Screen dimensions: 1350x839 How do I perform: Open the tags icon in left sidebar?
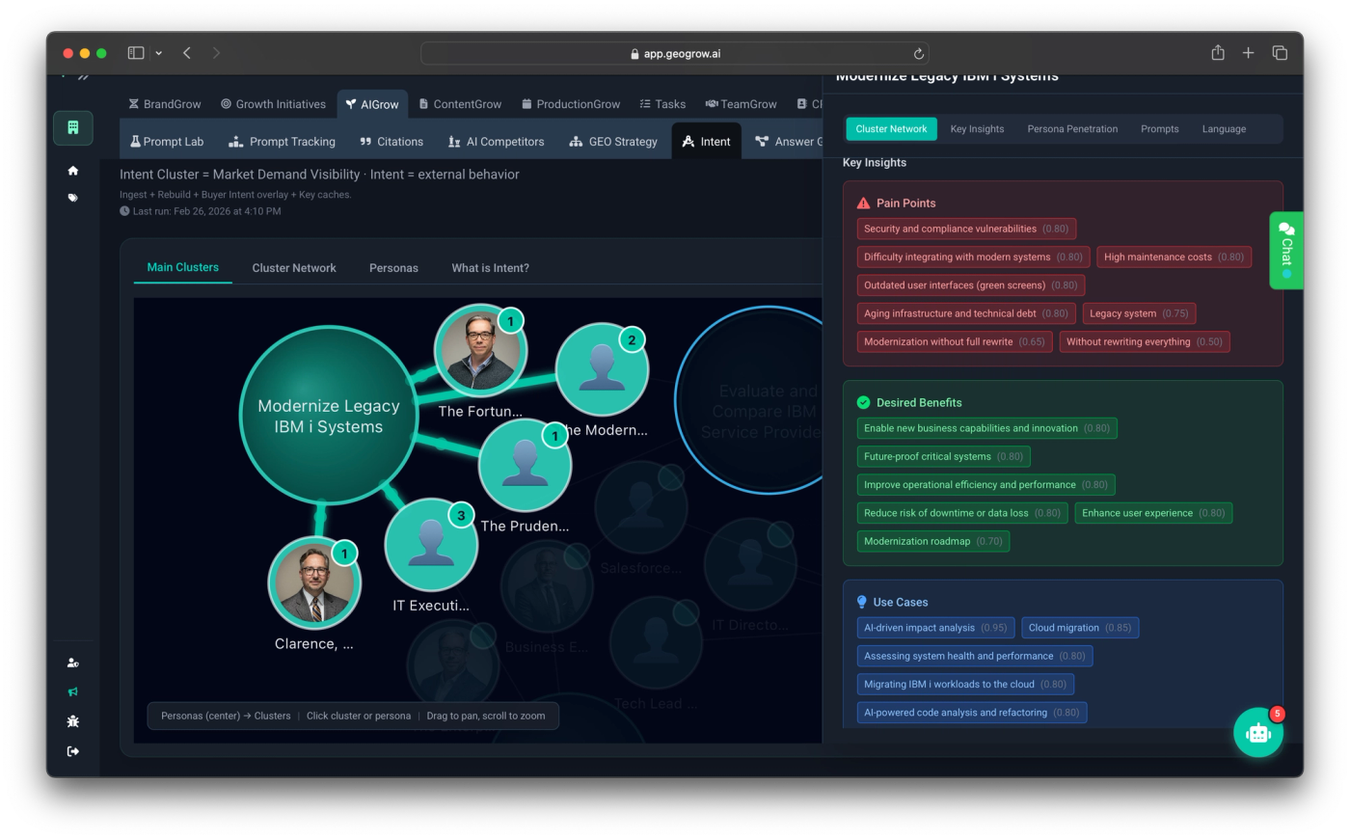click(x=73, y=198)
